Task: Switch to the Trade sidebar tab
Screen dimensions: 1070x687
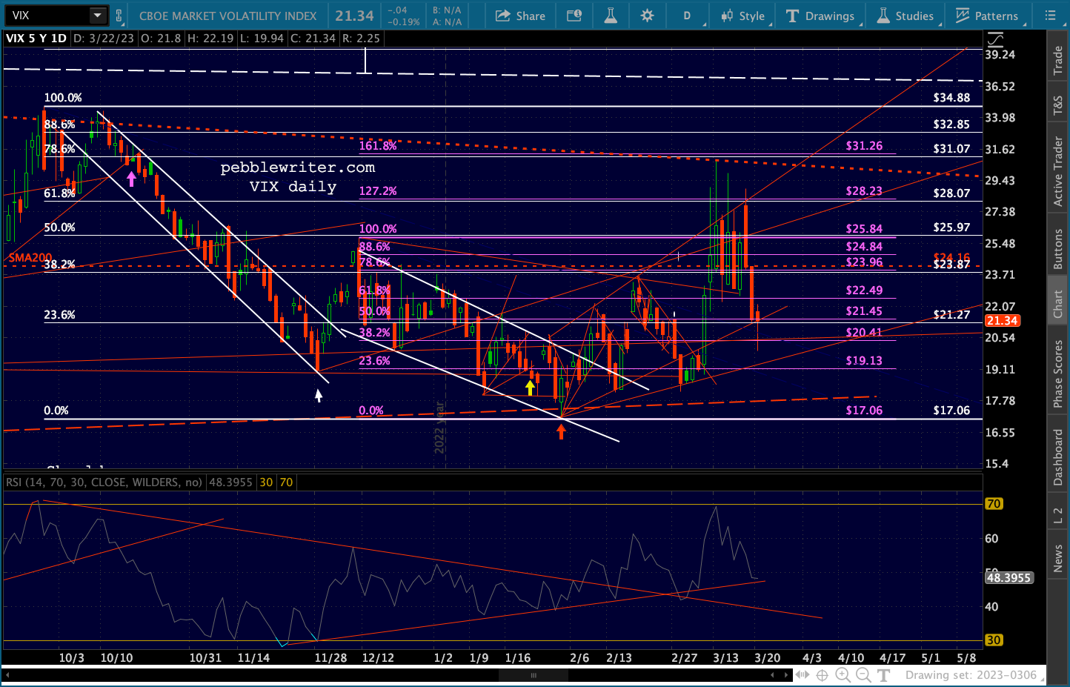Action: [1058, 61]
